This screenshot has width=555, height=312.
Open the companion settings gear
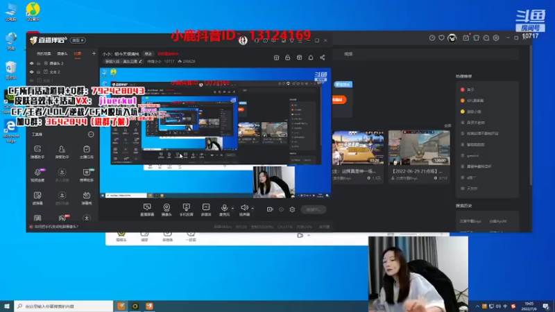point(292,209)
